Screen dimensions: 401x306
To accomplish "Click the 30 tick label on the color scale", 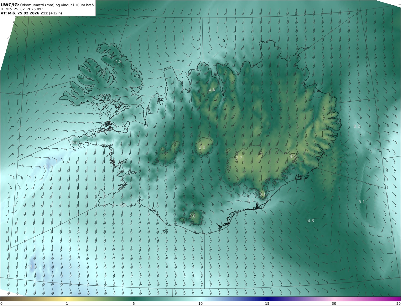I will 334,303.
